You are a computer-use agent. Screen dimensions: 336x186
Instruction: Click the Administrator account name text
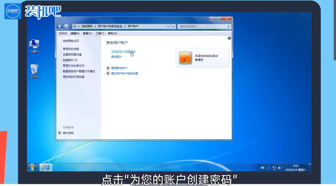tap(207, 56)
